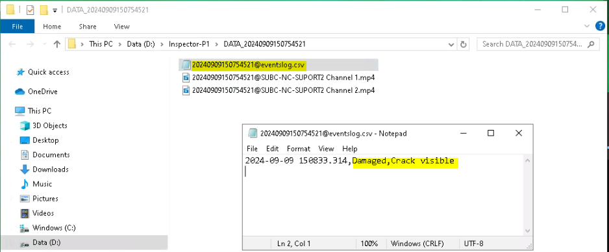Collapse the ribbon chevron
The width and height of the screenshot is (609, 252).
[587, 27]
